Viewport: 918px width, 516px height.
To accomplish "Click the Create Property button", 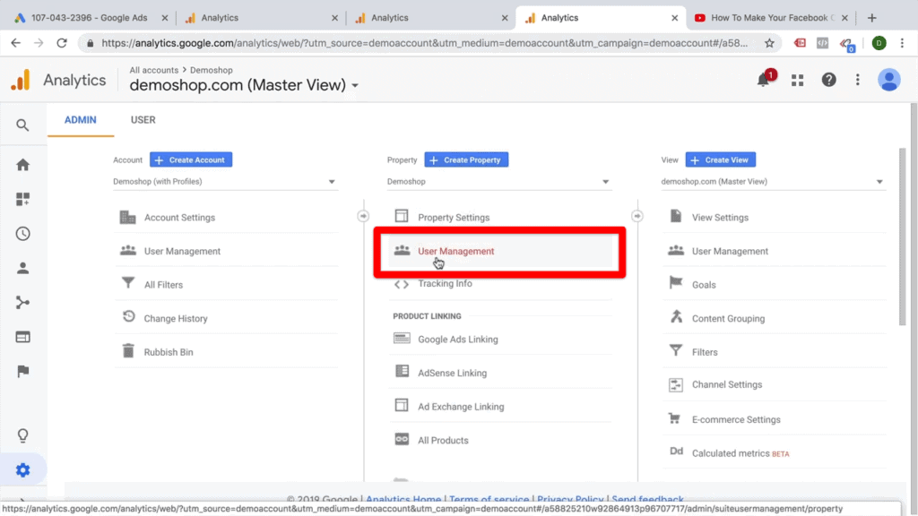I will point(466,159).
